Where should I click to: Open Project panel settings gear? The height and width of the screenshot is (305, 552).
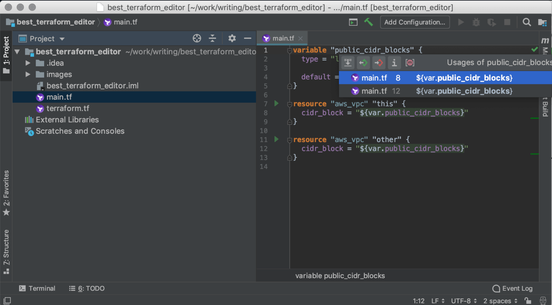click(232, 38)
